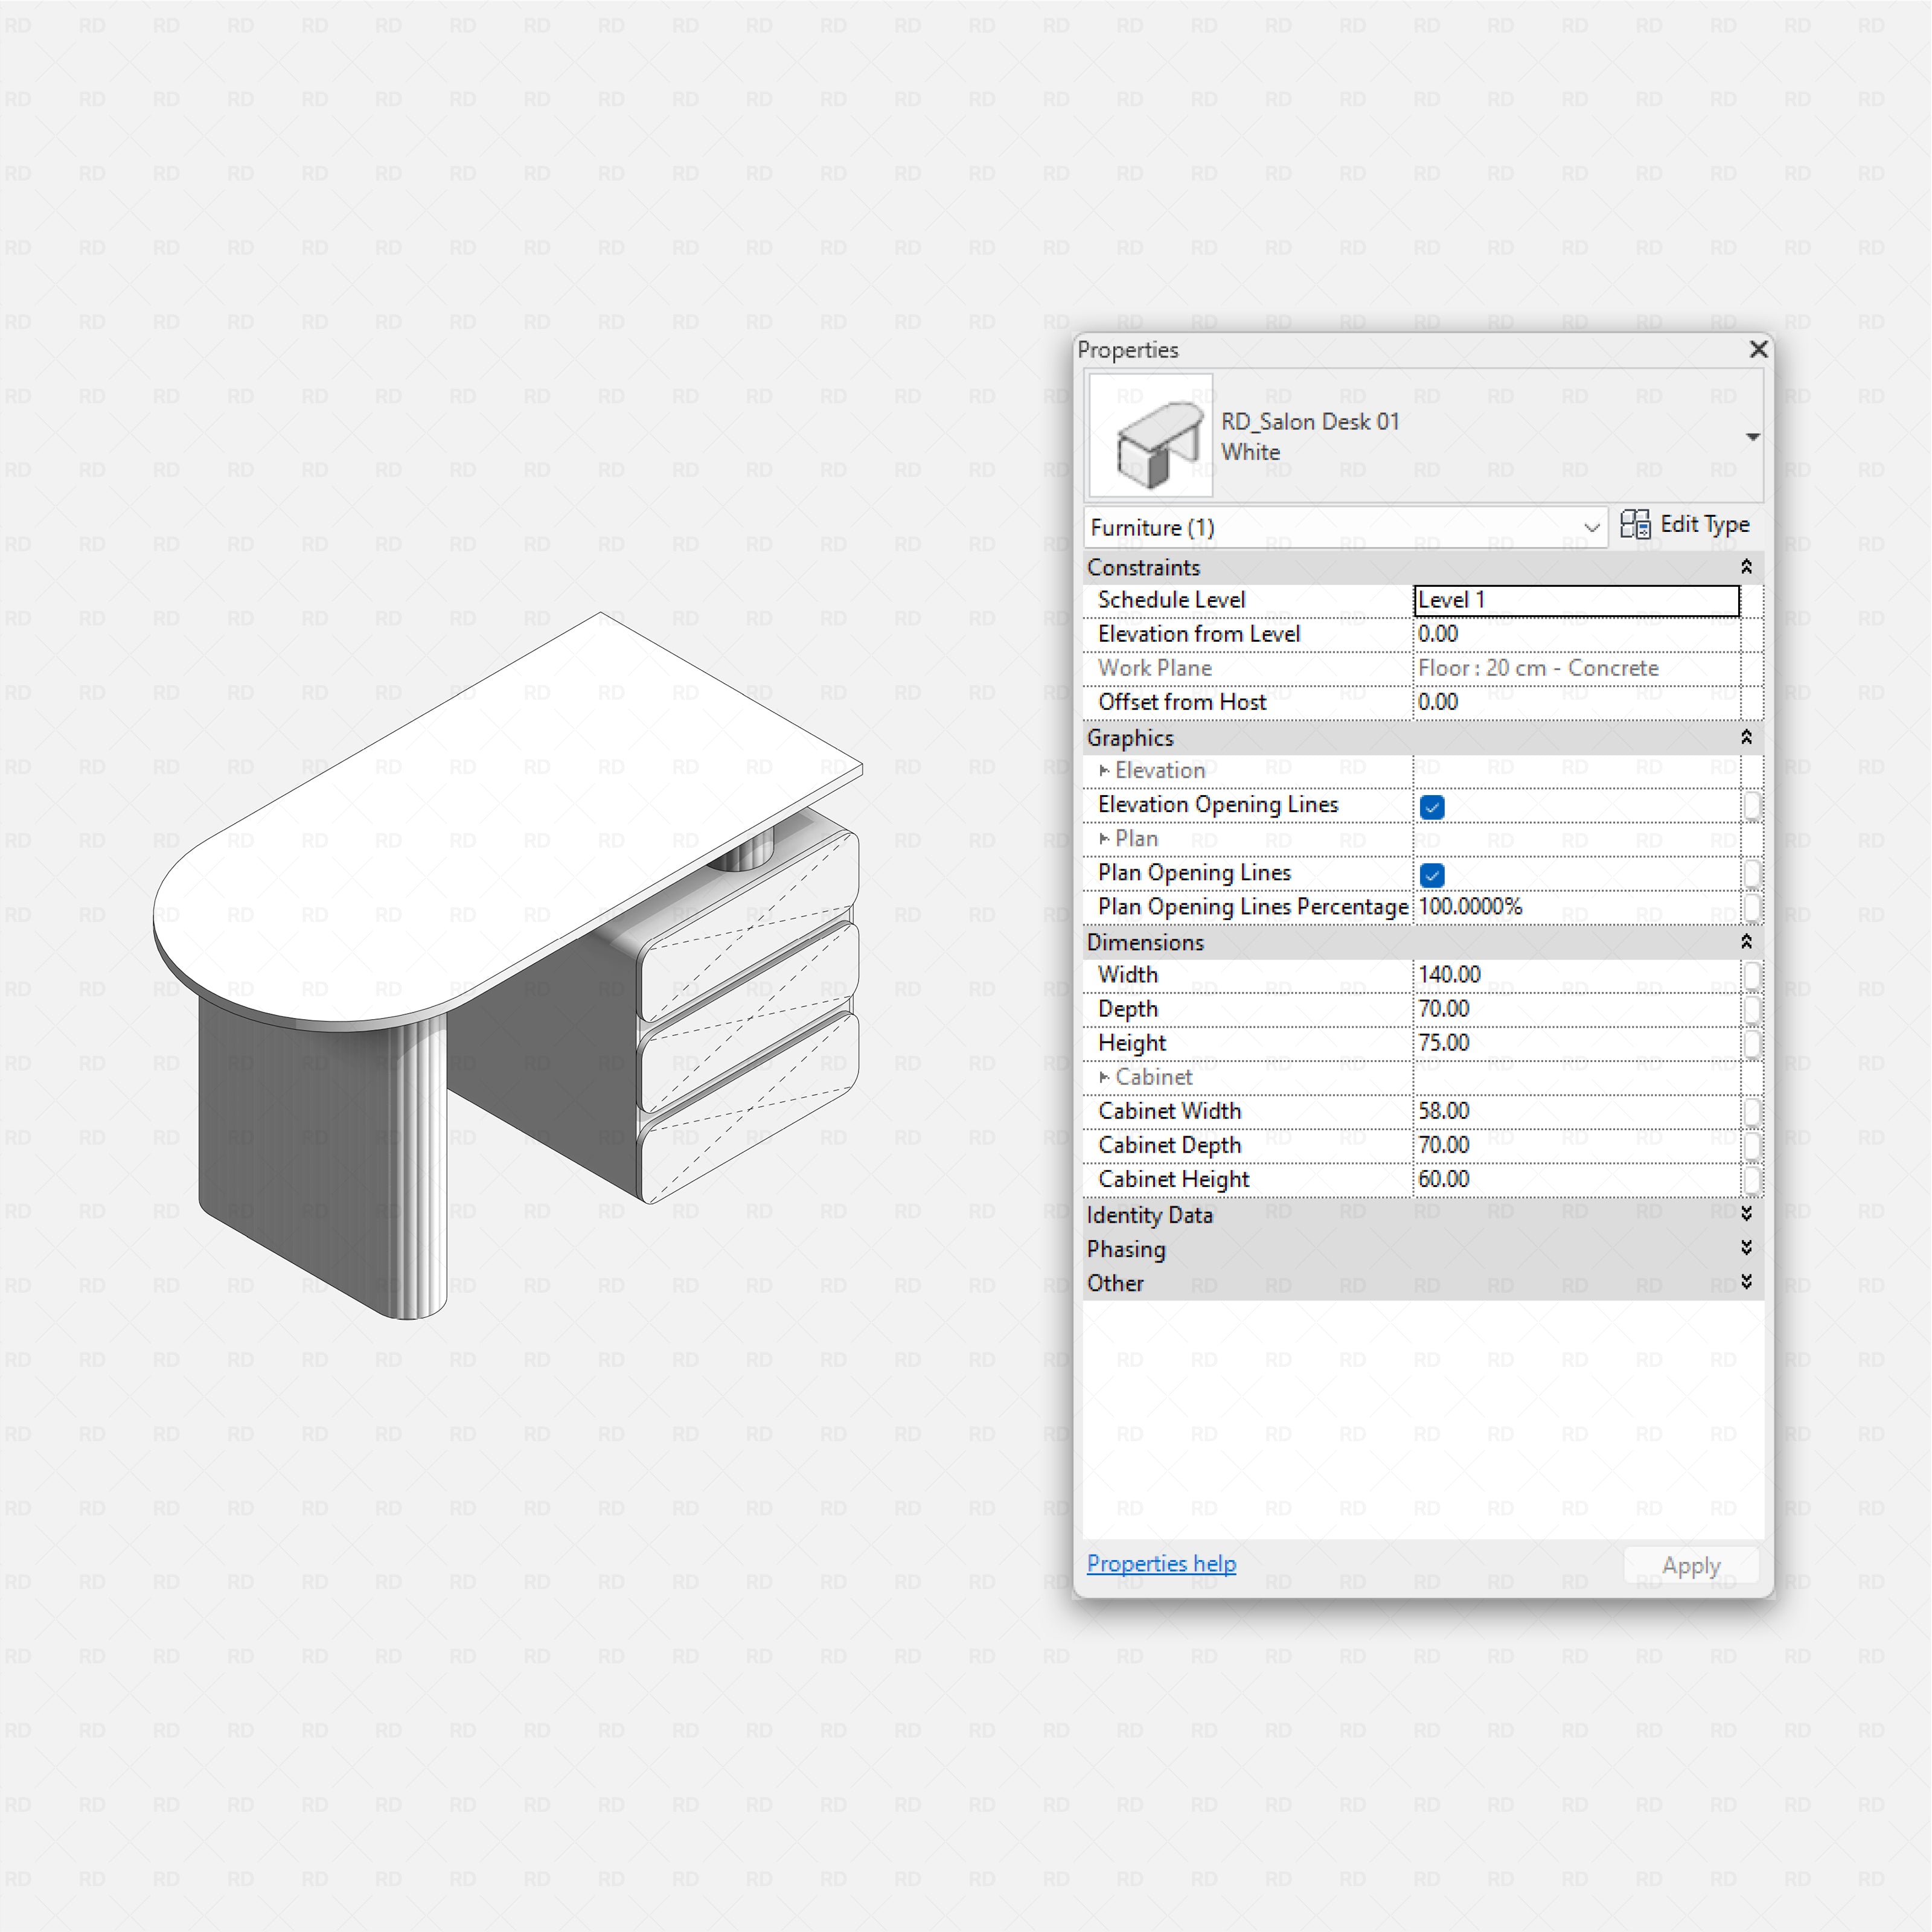Viewport: 1932px width, 1932px height.
Task: Expand the Other section
Action: [x=1746, y=1282]
